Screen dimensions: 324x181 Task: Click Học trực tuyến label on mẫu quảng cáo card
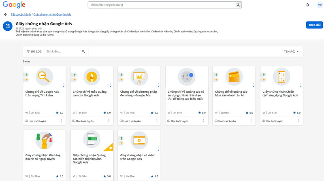(x=85, y=121)
